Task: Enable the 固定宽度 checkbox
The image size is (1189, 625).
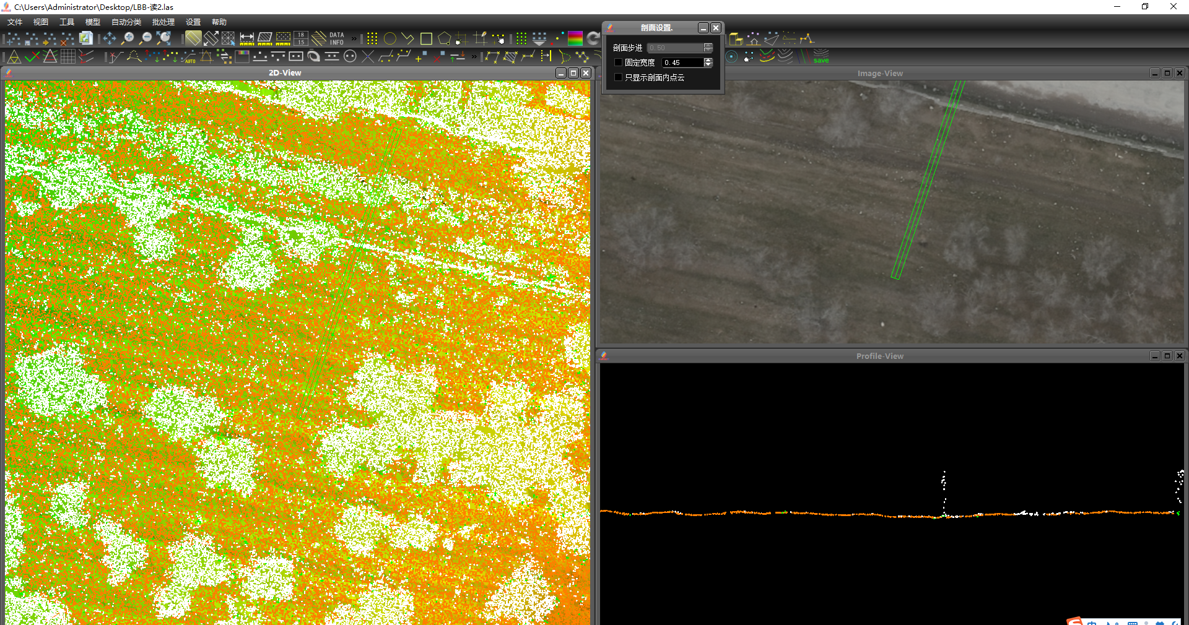Action: coord(618,62)
